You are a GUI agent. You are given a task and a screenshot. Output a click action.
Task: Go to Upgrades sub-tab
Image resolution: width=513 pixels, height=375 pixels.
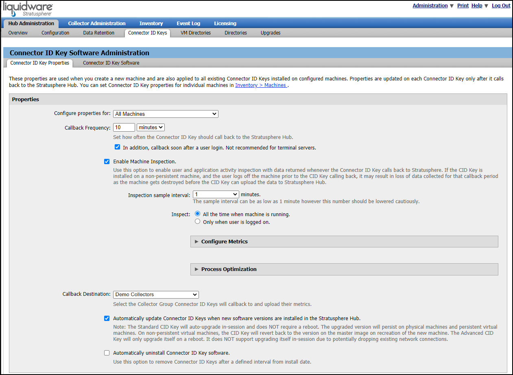(271, 33)
